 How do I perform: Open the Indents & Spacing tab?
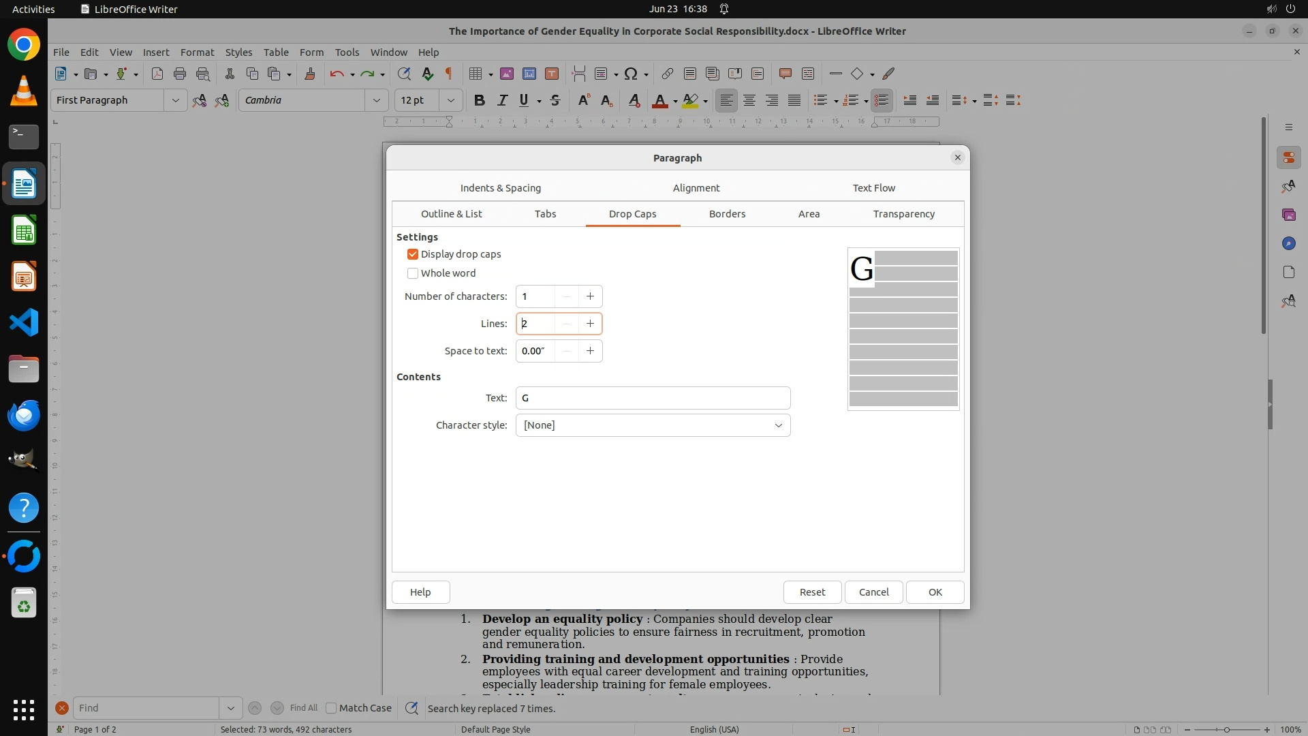[500, 188]
